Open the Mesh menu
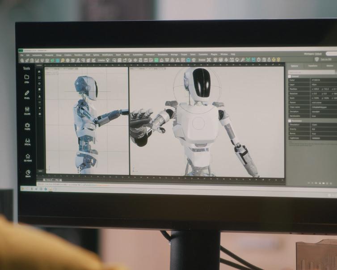337x270 pixels. (88, 55)
